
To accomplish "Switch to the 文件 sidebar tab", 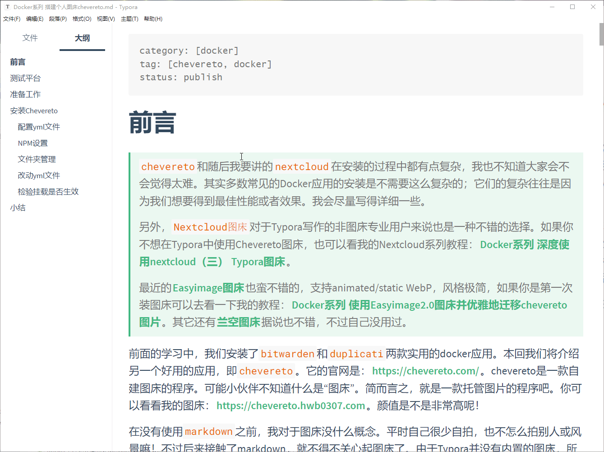I will [x=30, y=38].
